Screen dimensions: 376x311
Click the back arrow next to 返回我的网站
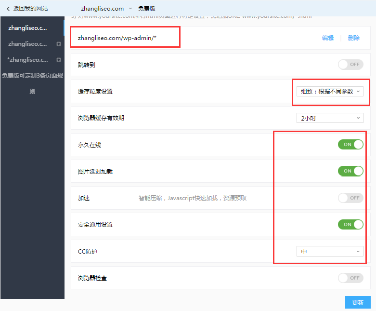(x=8, y=9)
